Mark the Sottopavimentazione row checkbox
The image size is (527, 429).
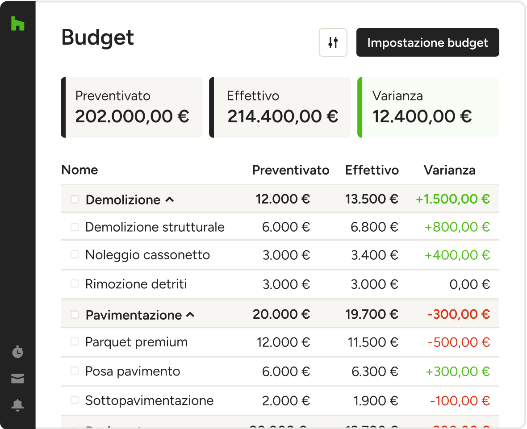pos(75,400)
